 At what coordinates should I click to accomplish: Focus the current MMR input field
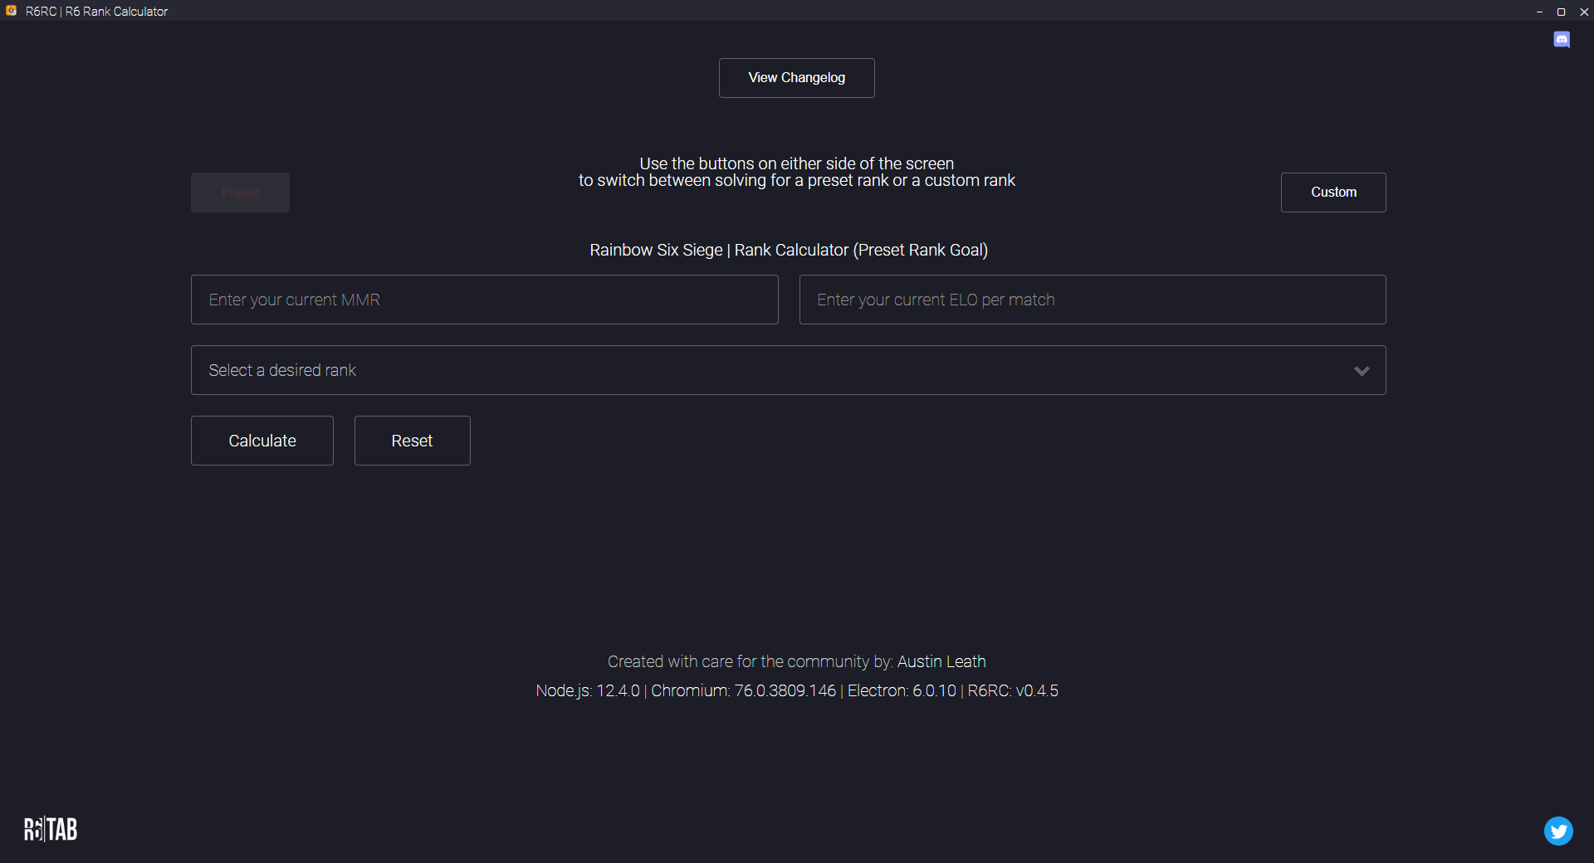[484, 300]
